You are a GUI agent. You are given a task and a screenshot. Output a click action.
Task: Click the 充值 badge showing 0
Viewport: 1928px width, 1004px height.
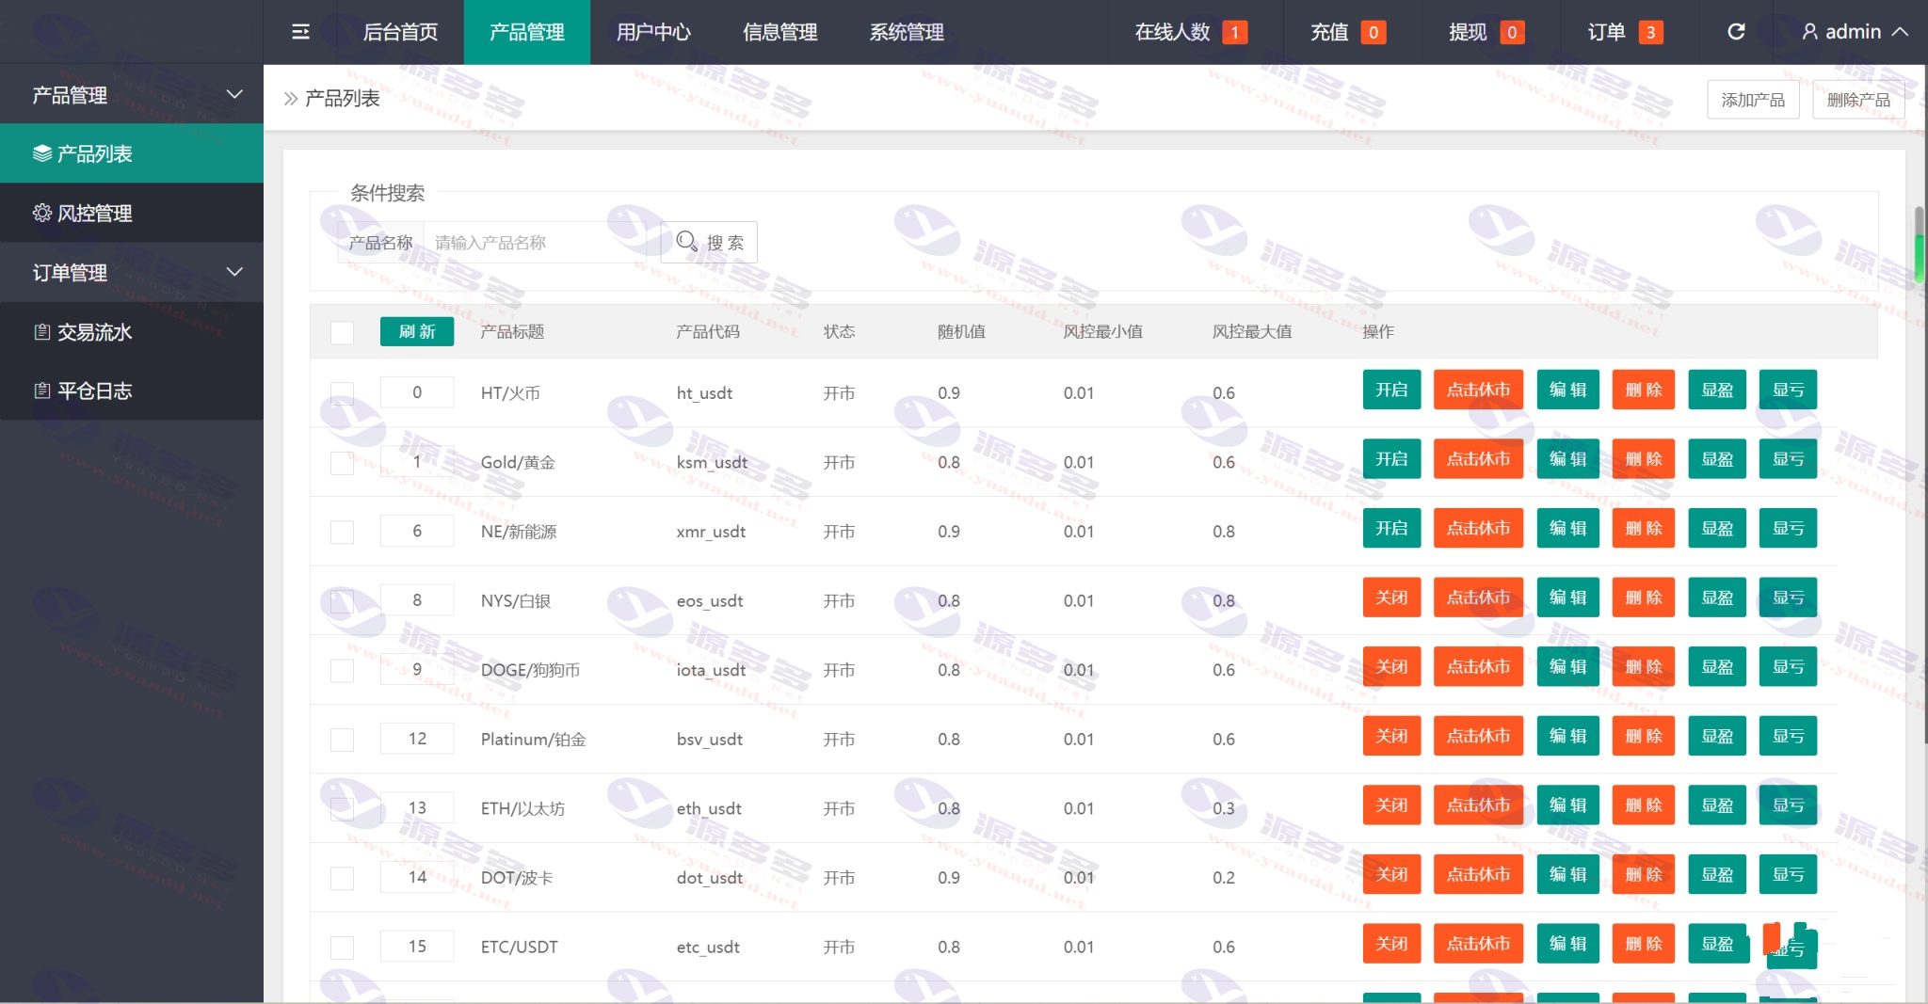(x=1373, y=33)
